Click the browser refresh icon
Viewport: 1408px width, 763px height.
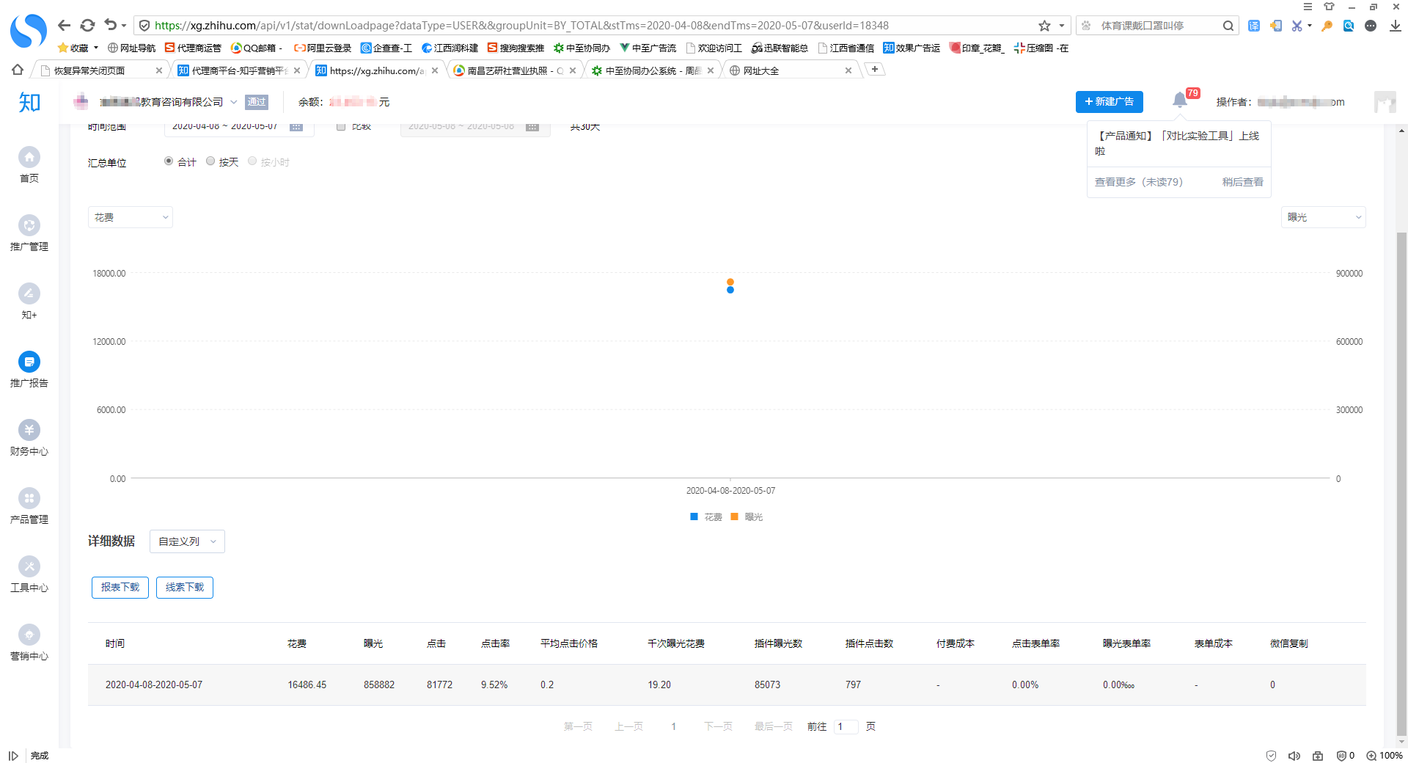[x=87, y=26]
